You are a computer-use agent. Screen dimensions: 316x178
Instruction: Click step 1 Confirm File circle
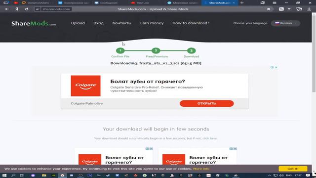pyautogui.click(x=120, y=50)
